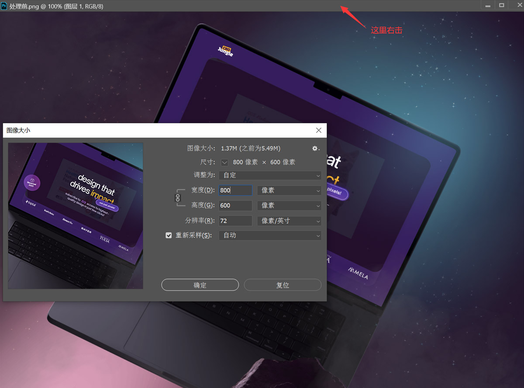The width and height of the screenshot is (524, 388).
Task: Click the 高度(G): label
Action: pos(203,205)
